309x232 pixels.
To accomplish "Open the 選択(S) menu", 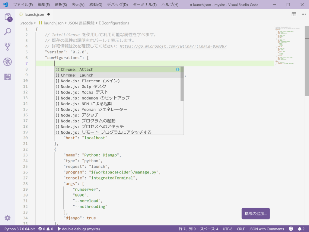I will [61, 5].
